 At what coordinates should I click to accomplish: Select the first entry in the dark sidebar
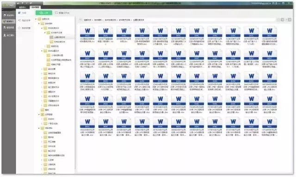pos(8,15)
